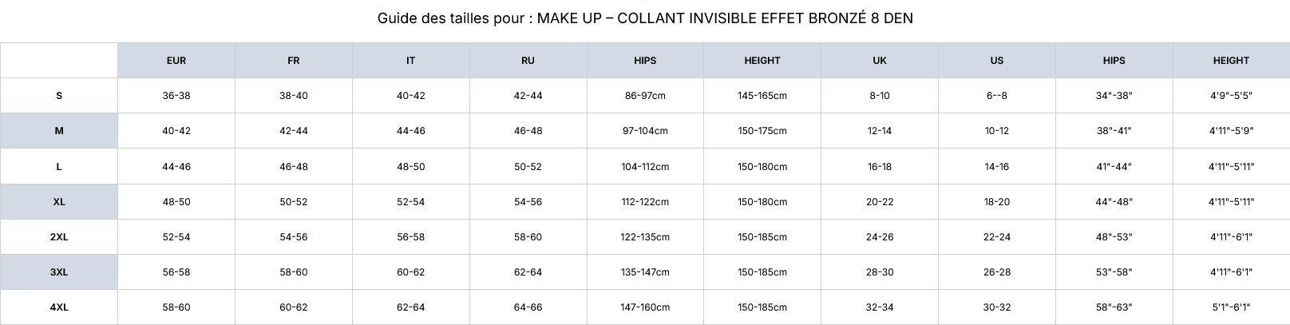Click the 86-97cm hips cell
The height and width of the screenshot is (325, 1290).
645,96
